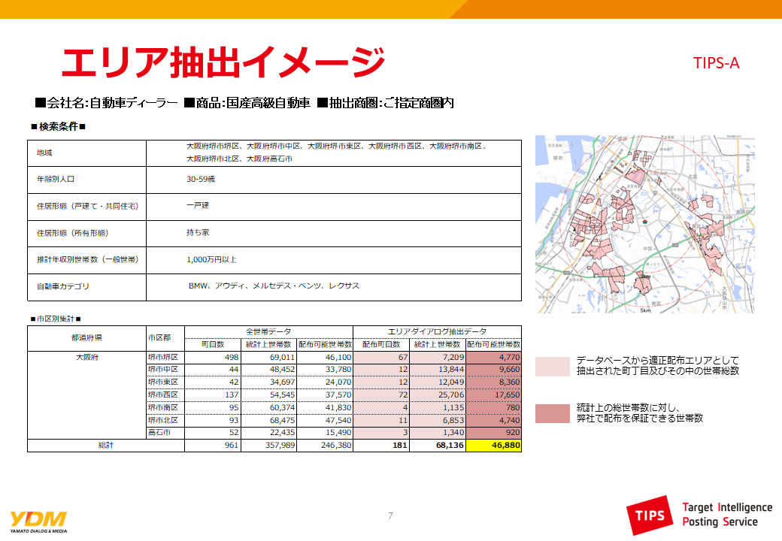Click the エリアダイアログ抽出データ group header
Viewport: 782px width, 541px height.
438,332
